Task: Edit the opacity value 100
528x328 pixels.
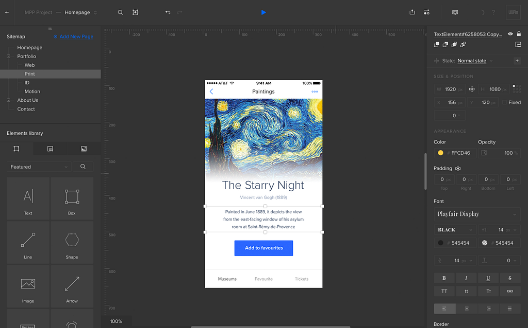Action: (x=499, y=153)
